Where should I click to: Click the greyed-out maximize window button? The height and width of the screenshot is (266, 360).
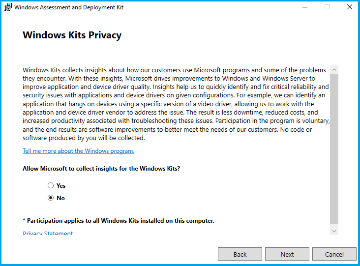tap(327, 7)
